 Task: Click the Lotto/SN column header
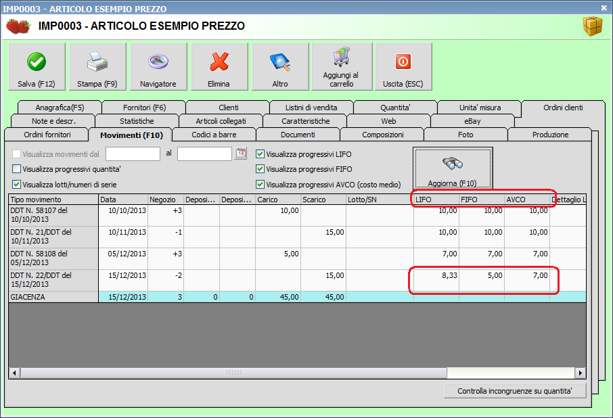pyautogui.click(x=380, y=200)
